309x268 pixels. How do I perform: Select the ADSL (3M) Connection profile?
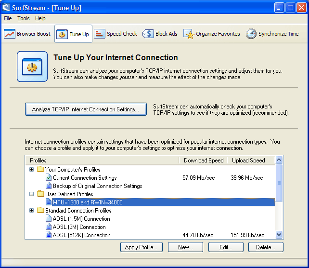coord(150,227)
